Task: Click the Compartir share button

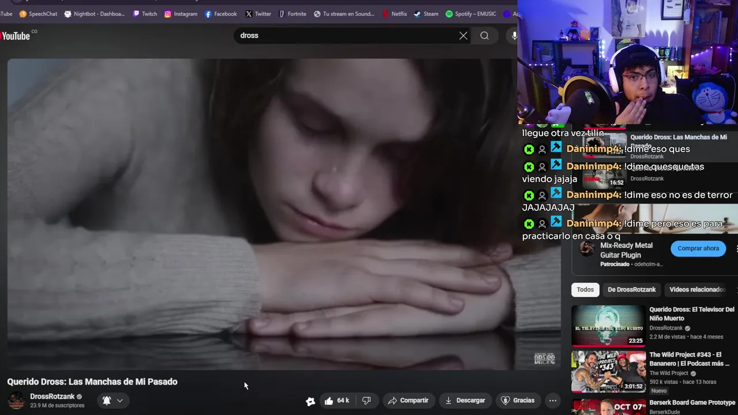Action: click(x=408, y=401)
